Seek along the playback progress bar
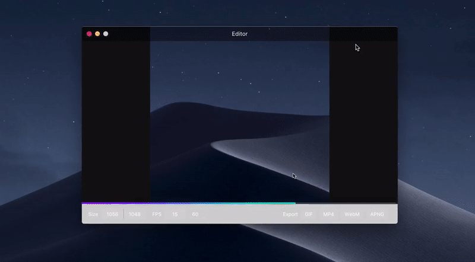Screen dimensions: 475x262 240,203
